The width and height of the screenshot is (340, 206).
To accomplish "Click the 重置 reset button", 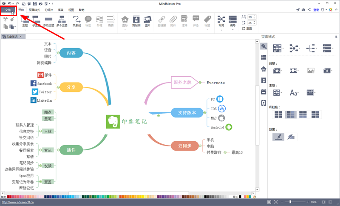I will click(247, 29).
